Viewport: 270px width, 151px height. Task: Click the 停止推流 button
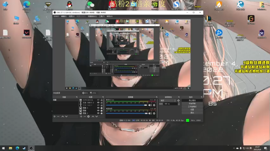(x=192, y=100)
